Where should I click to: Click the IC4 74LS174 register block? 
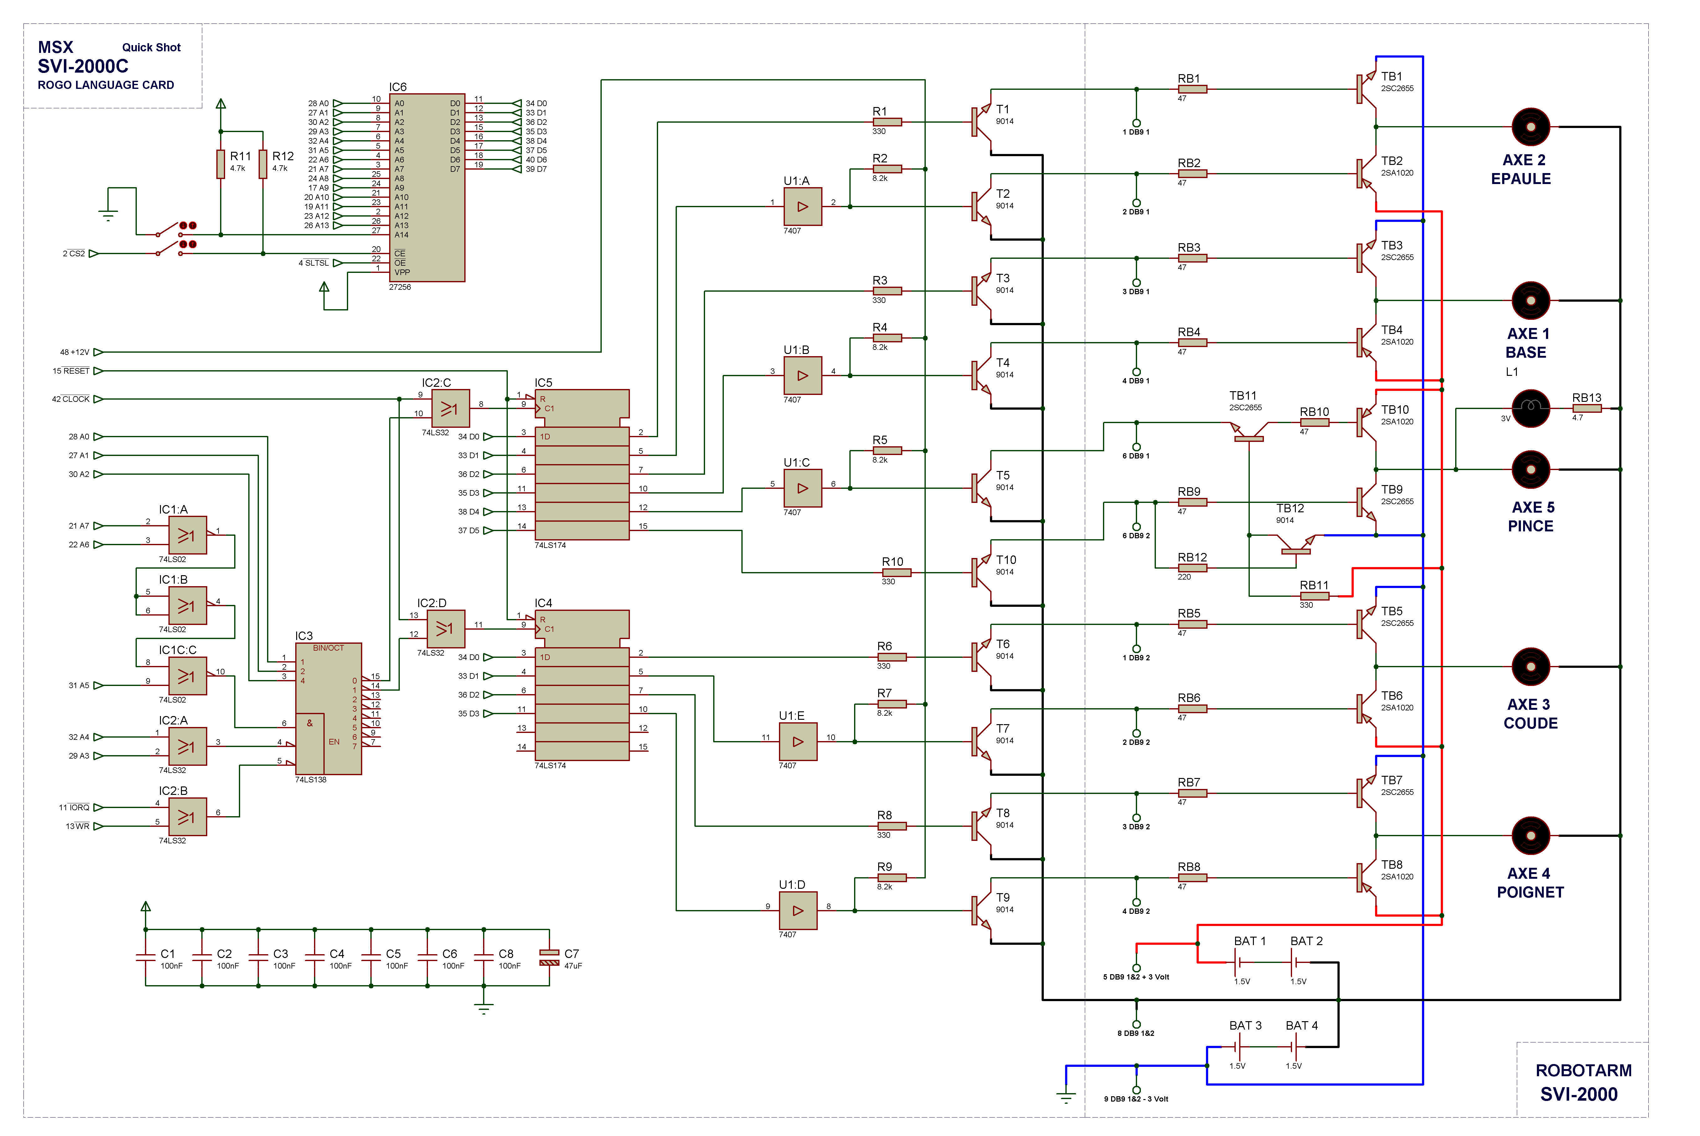582,685
